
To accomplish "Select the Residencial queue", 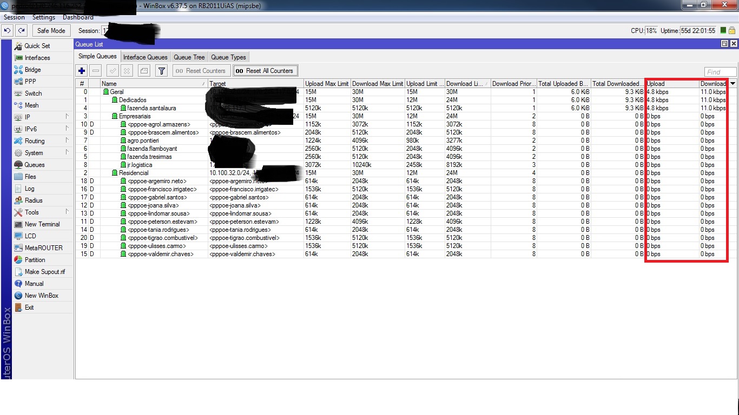I will (134, 173).
